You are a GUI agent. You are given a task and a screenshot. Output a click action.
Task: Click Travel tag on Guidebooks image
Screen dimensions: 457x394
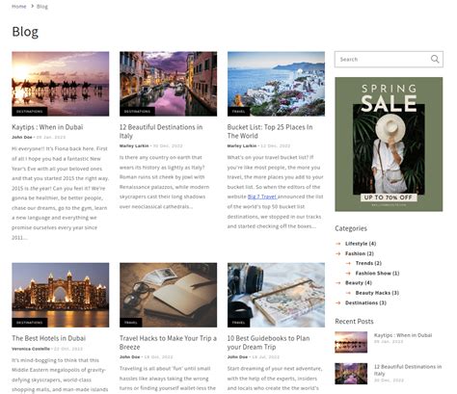coord(238,323)
